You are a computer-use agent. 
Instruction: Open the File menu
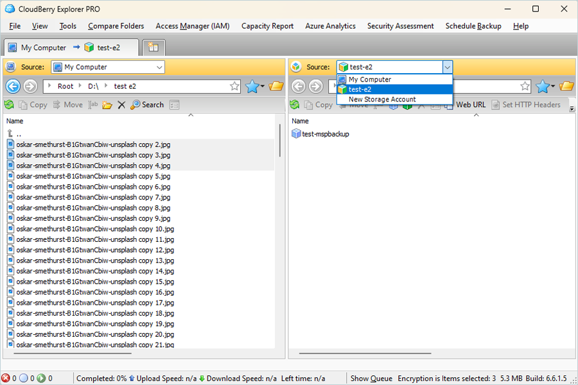(x=15, y=26)
